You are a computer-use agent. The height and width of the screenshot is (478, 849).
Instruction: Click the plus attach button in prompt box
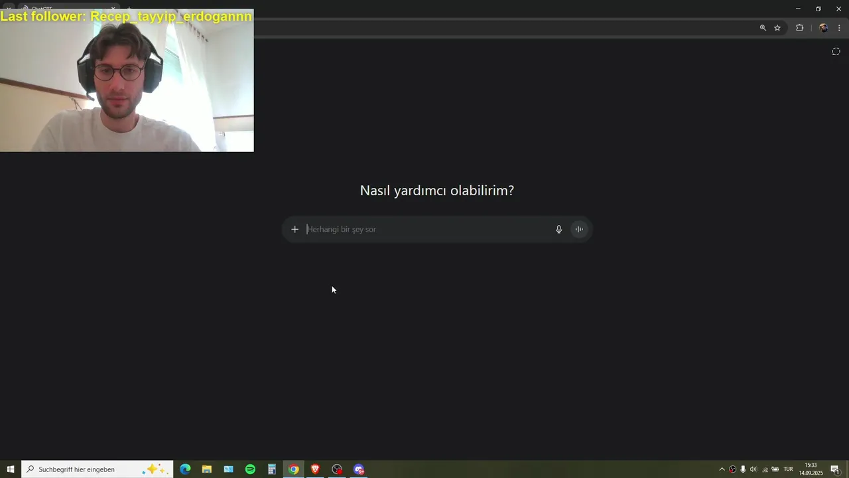[x=294, y=229]
